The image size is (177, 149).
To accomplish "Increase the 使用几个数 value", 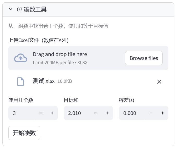I will tap(52, 113).
